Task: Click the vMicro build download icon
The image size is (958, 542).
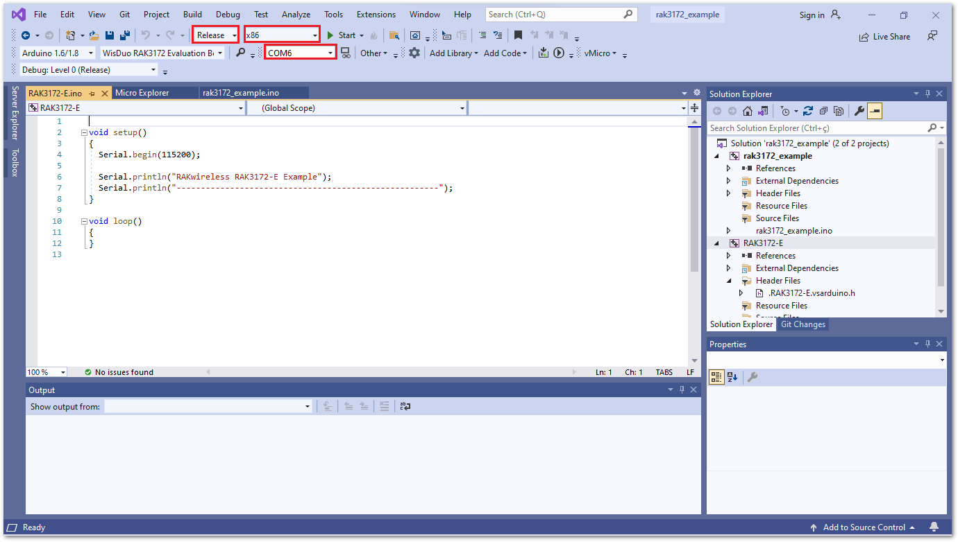Action: [x=544, y=53]
